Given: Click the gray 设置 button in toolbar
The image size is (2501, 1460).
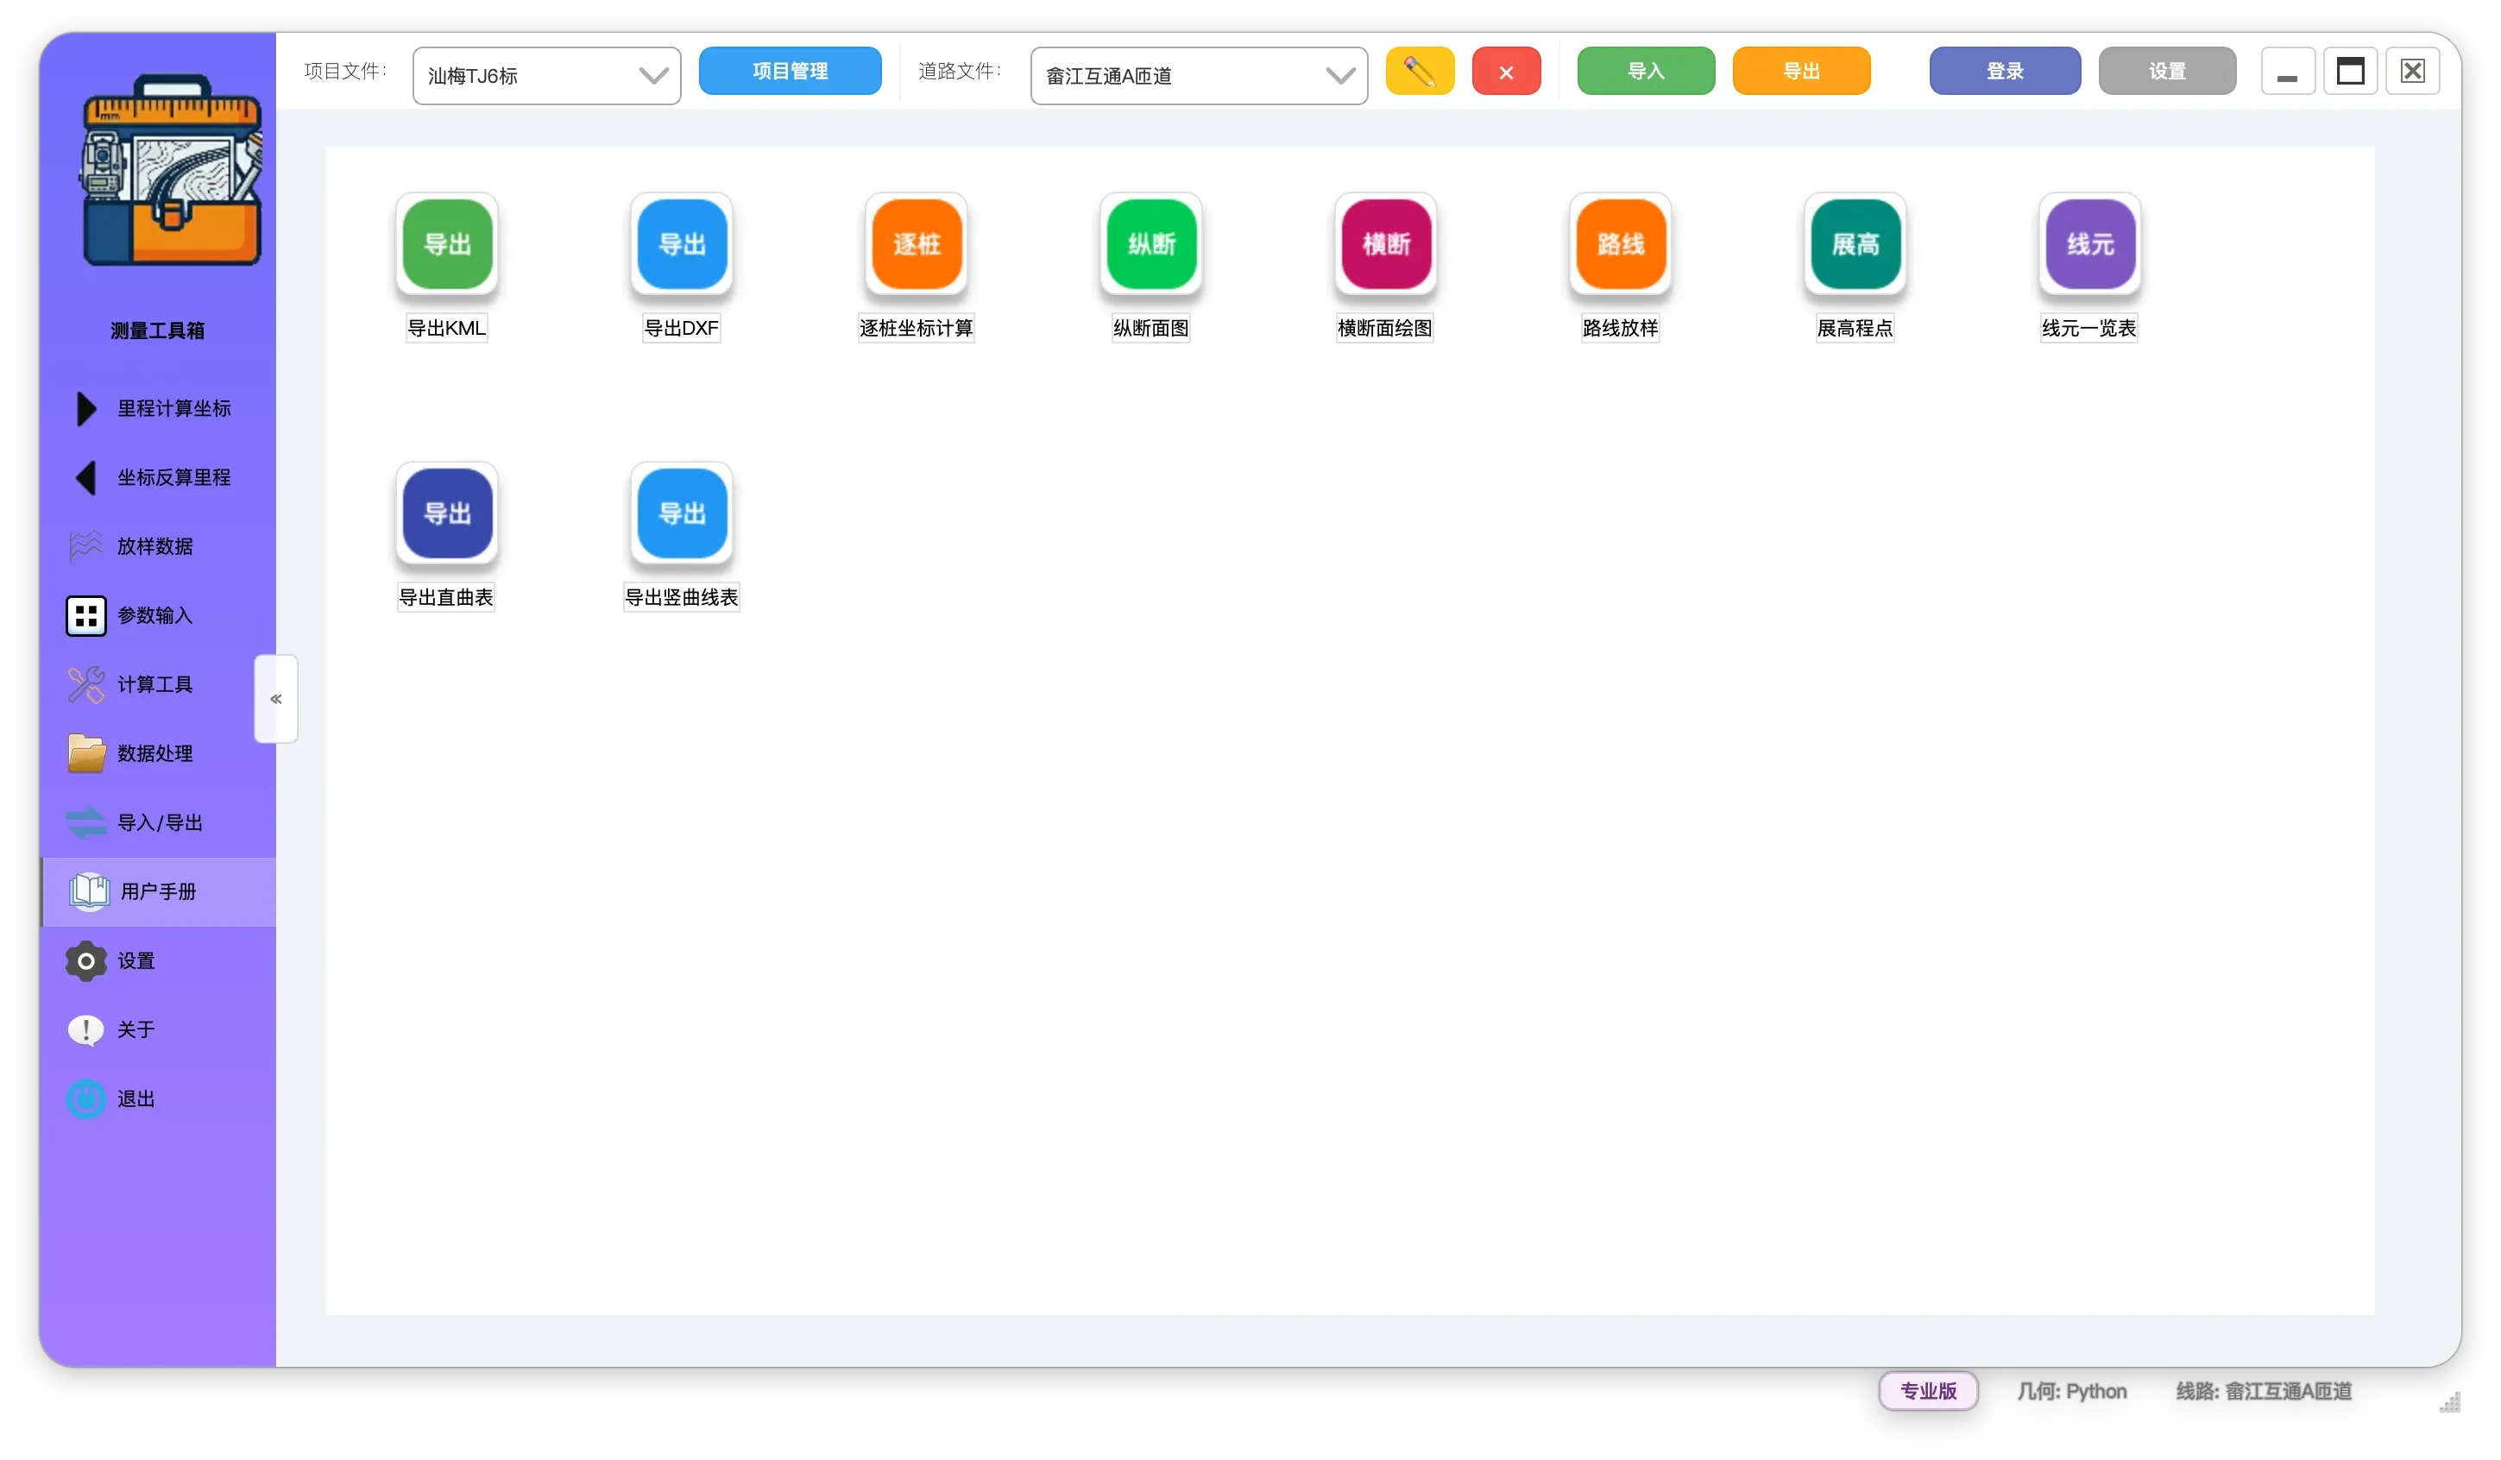Looking at the screenshot, I should click(2168, 72).
